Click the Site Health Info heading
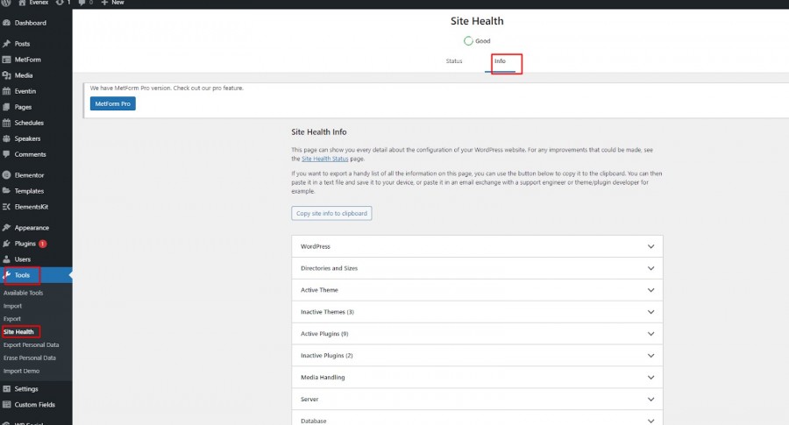 (x=319, y=131)
